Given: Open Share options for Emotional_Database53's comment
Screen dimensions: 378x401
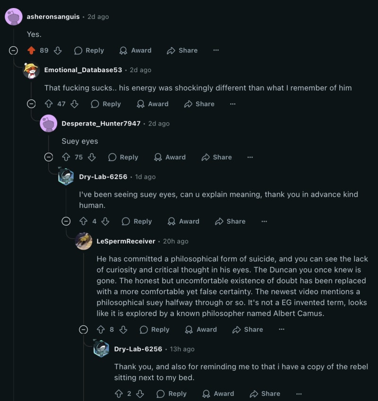Looking at the screenshot, I should tap(198, 104).
